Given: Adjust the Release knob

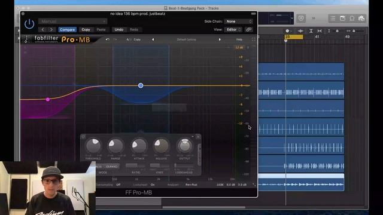Looking at the screenshot, I should click(x=161, y=146).
